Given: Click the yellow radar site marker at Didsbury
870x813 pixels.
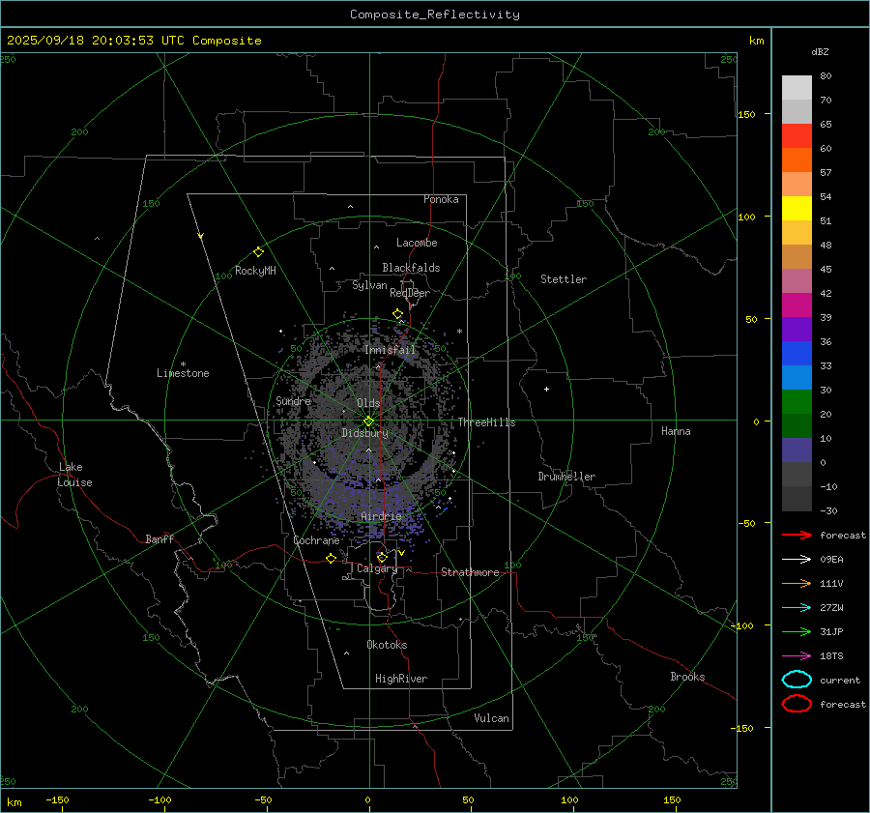Looking at the screenshot, I should tap(368, 421).
